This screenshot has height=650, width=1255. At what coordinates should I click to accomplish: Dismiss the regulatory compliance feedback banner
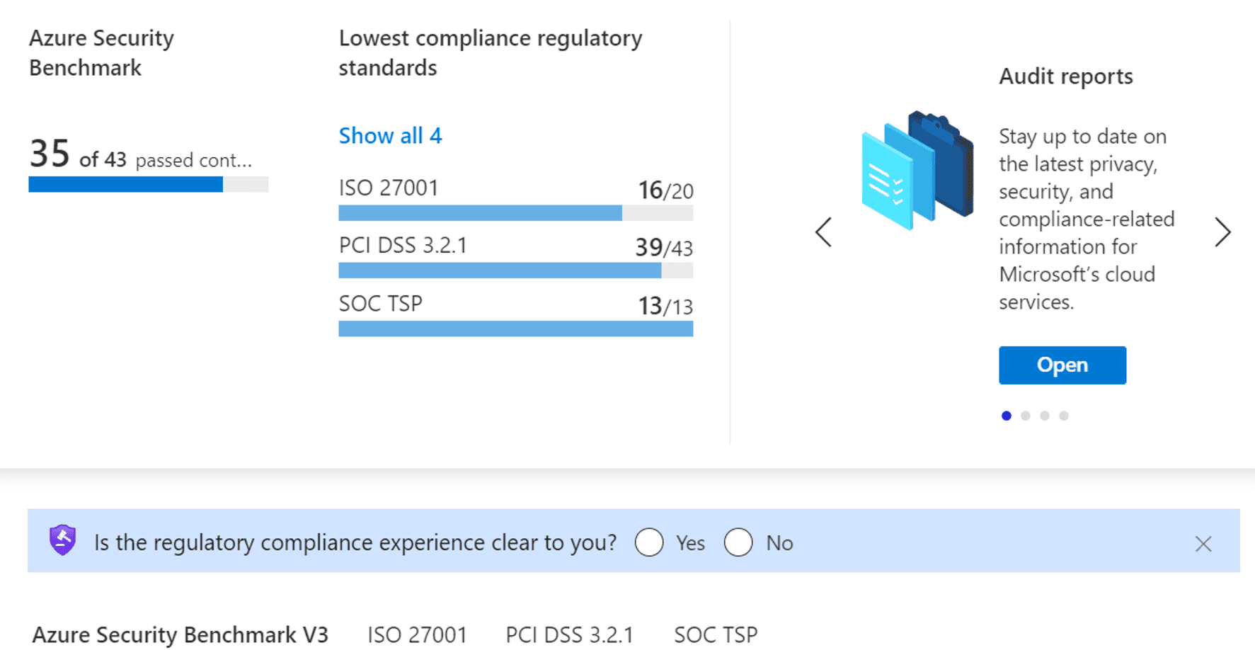pos(1203,544)
